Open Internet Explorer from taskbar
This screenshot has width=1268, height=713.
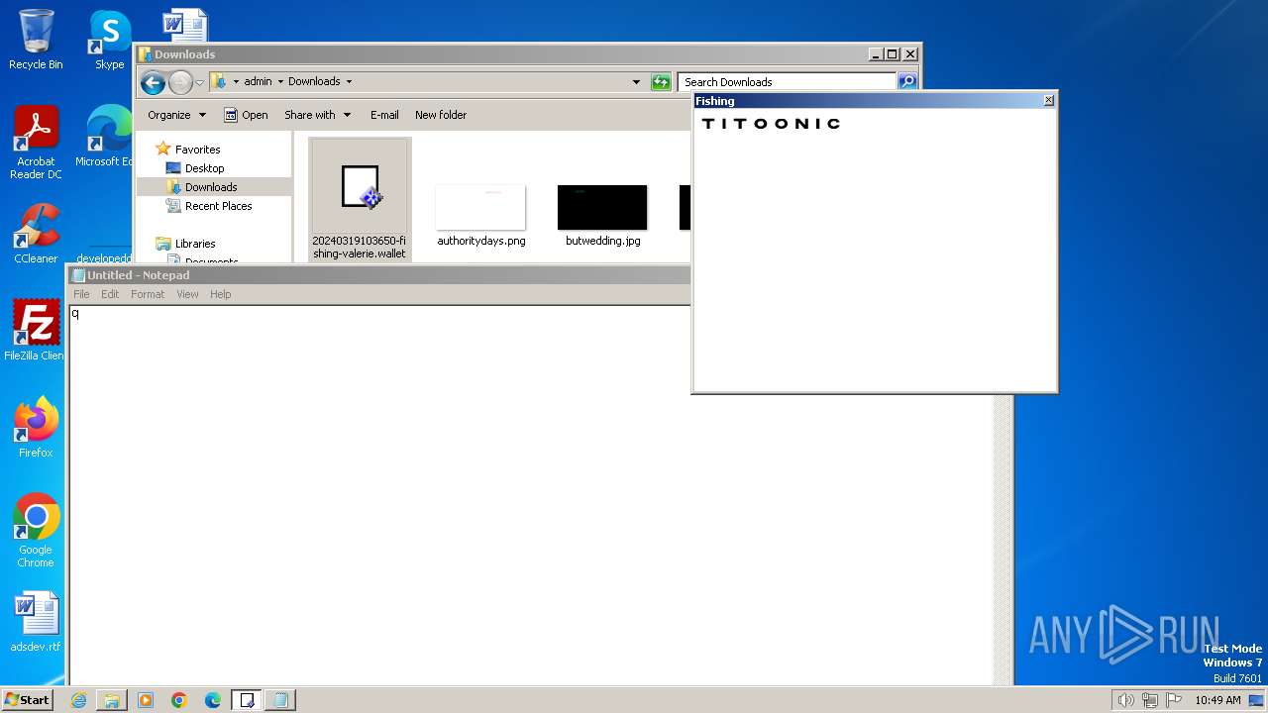pyautogui.click(x=78, y=700)
